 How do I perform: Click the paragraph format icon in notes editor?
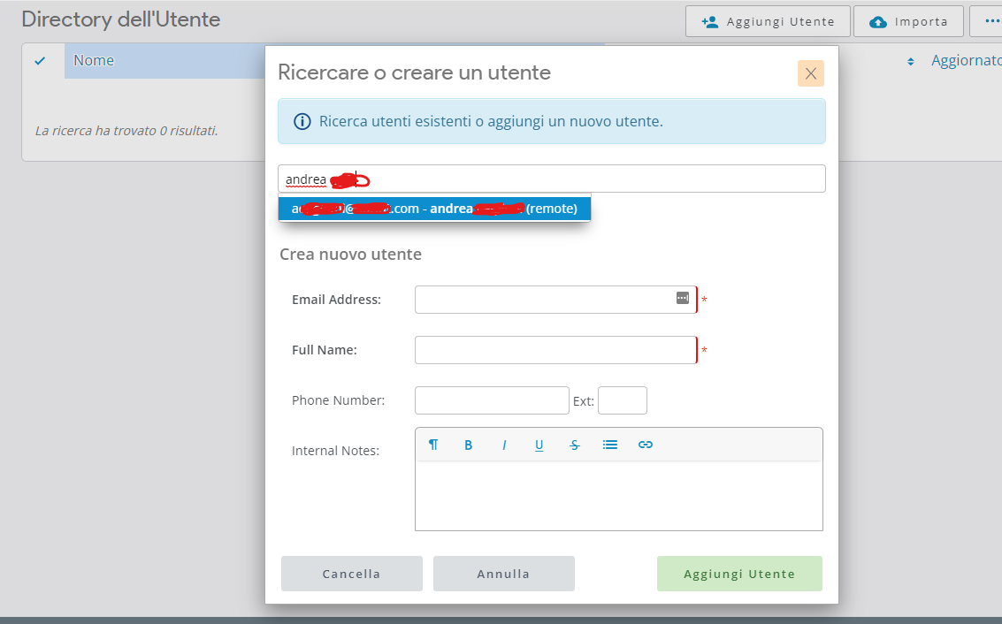433,445
